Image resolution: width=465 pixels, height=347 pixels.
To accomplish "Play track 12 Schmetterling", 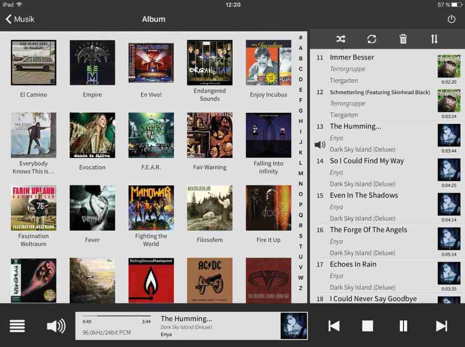I will (x=387, y=103).
